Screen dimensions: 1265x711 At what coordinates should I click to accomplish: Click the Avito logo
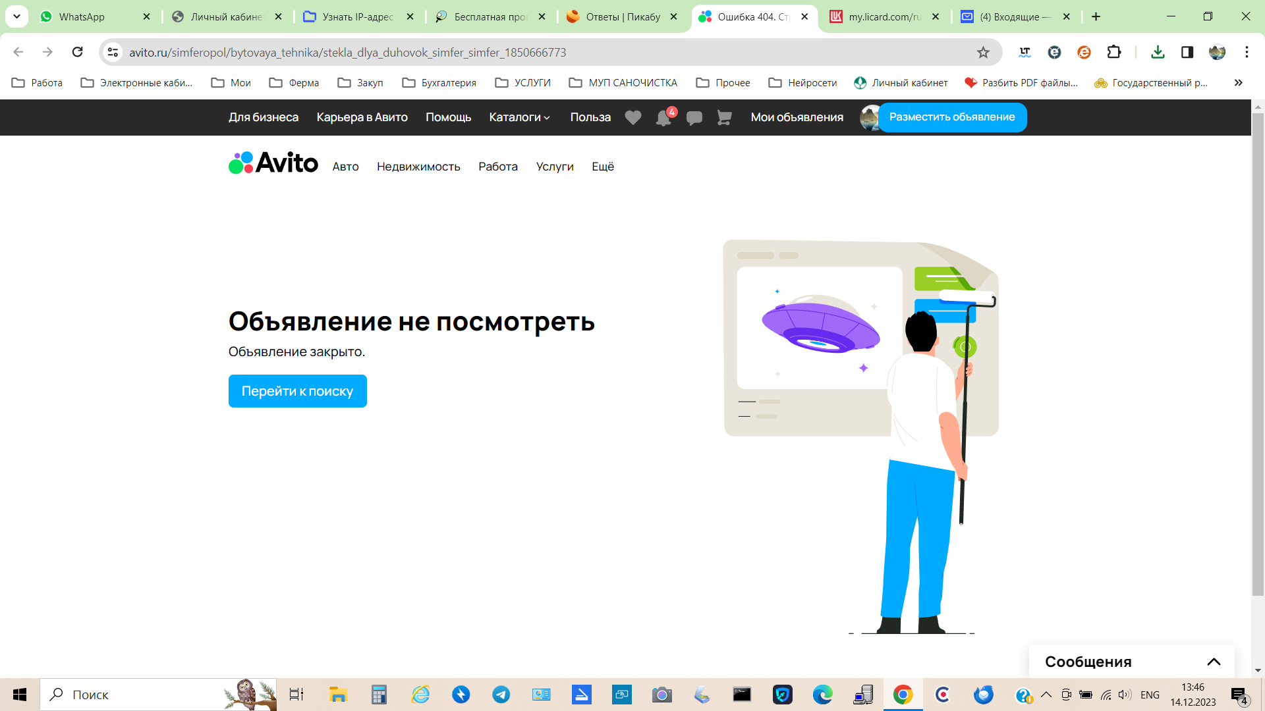[273, 163]
